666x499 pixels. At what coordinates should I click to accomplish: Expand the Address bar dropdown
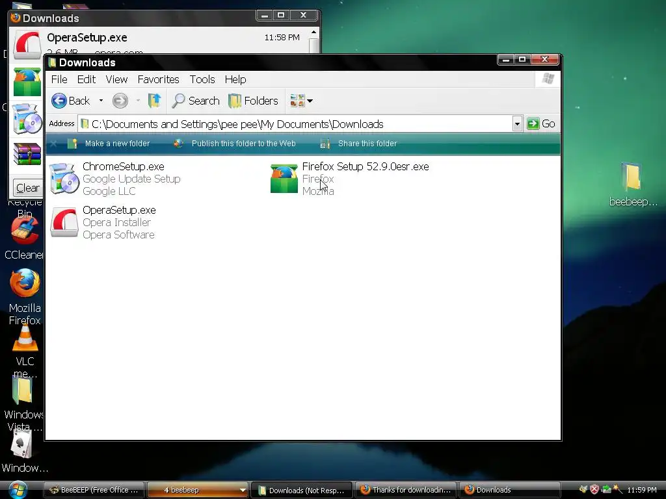517,124
